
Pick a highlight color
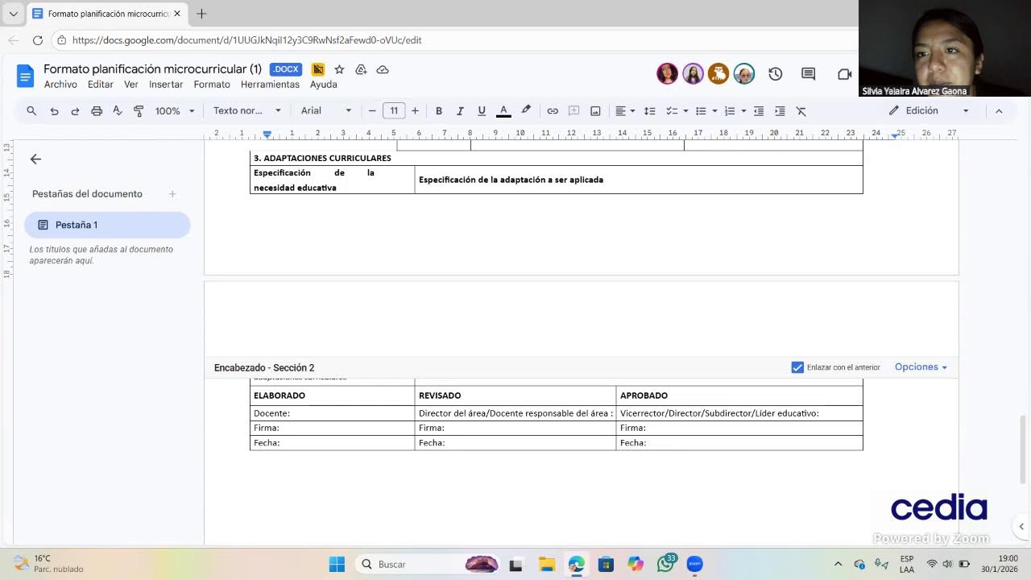coord(526,111)
